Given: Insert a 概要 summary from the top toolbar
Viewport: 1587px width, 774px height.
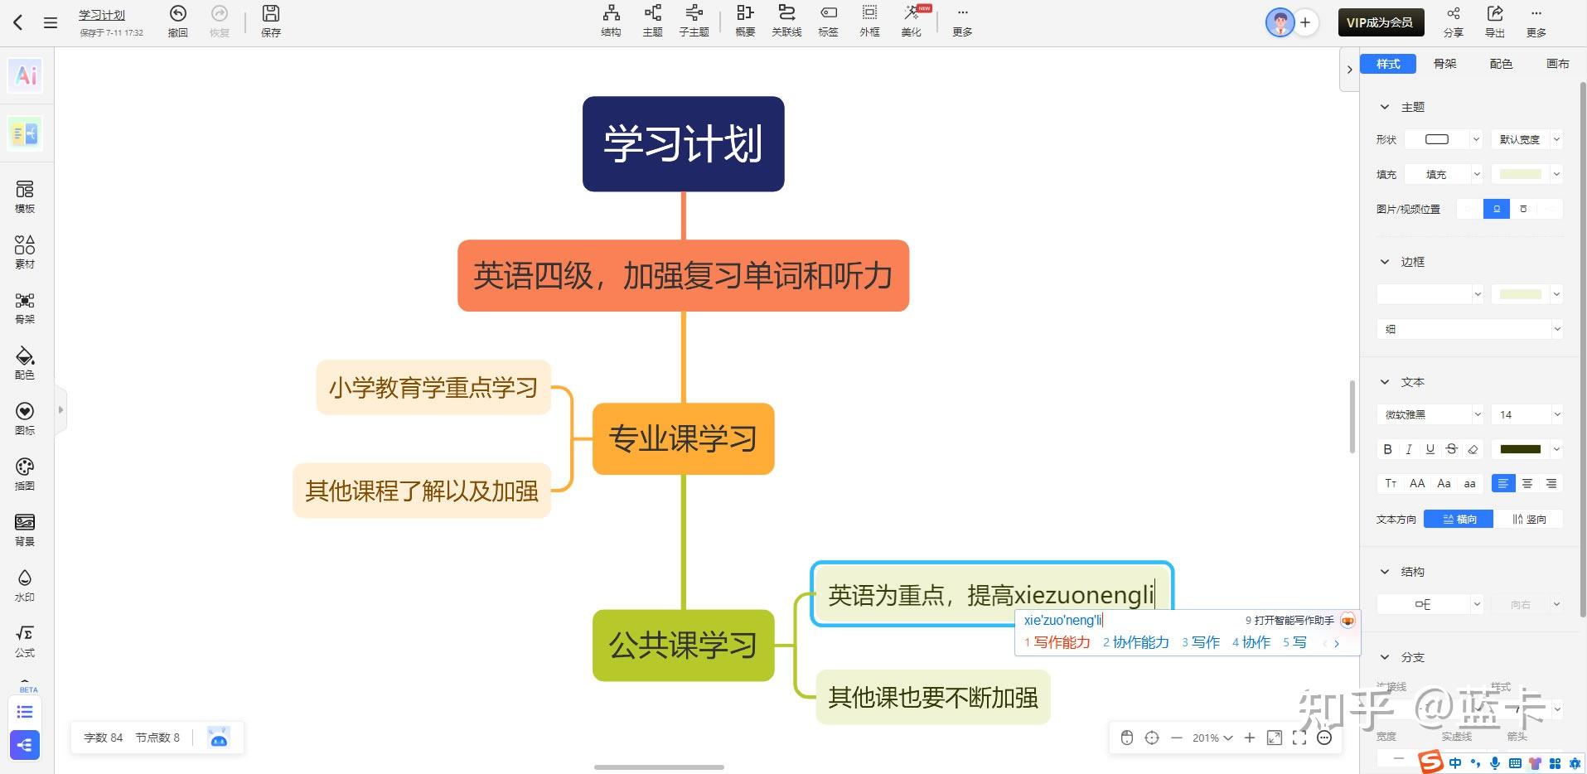Looking at the screenshot, I should 744,20.
